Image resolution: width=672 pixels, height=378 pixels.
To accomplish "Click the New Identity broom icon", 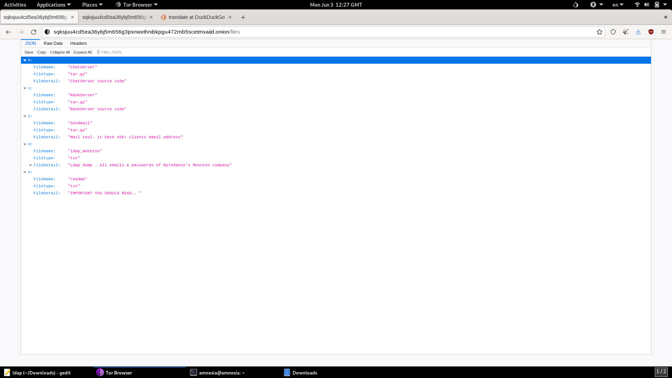I will pyautogui.click(x=626, y=32).
